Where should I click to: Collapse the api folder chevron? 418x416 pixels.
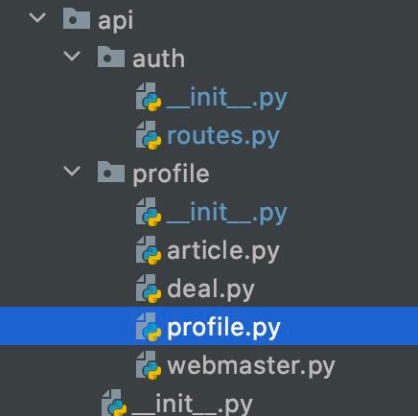click(37, 17)
